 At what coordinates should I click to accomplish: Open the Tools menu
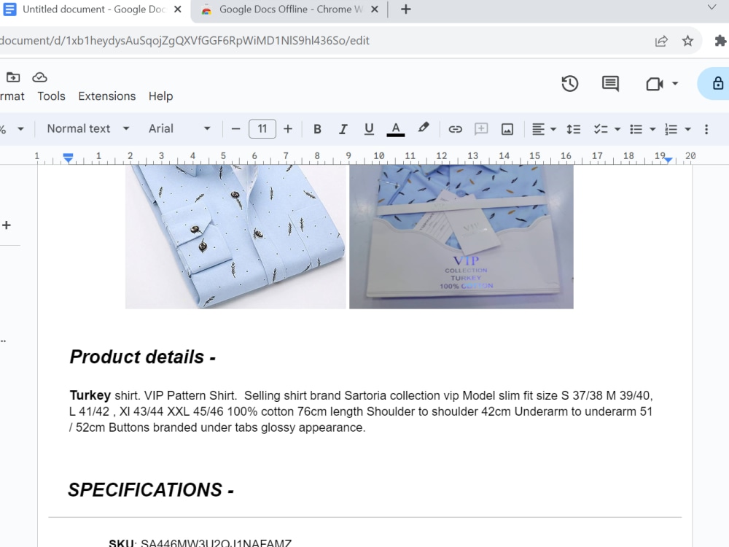point(51,96)
